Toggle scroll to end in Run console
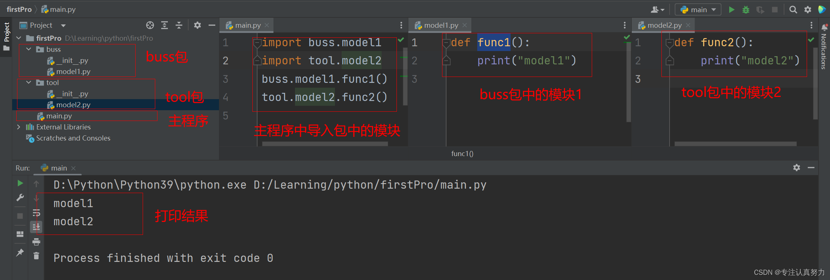This screenshot has height=280, width=830. [x=36, y=227]
